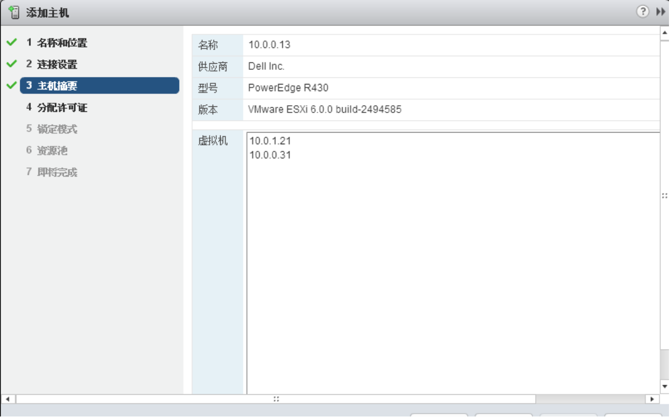Return to step 2 连接设置
The height and width of the screenshot is (418, 671).
(x=52, y=65)
